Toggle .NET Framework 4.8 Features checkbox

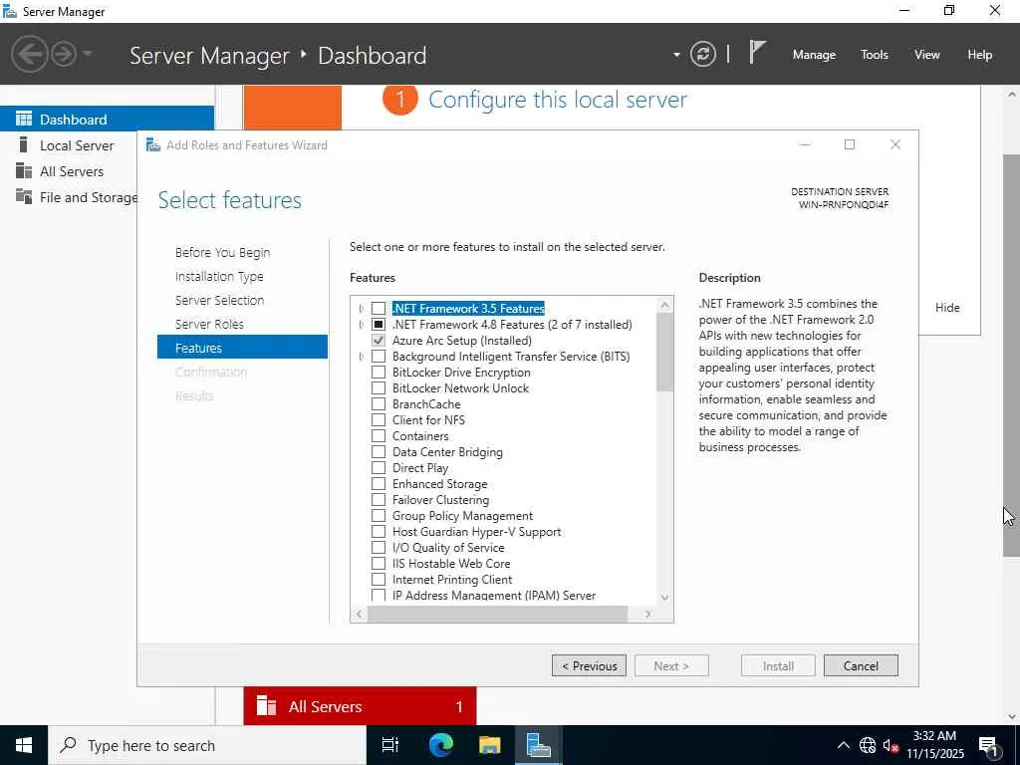click(x=379, y=324)
